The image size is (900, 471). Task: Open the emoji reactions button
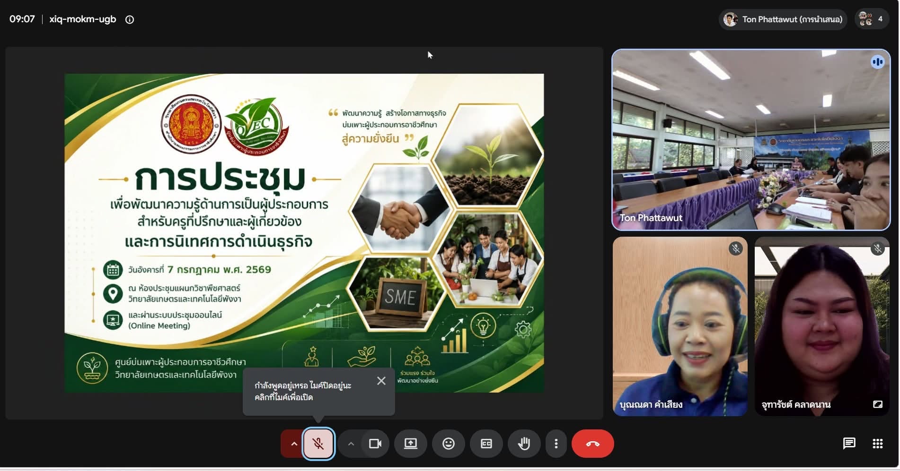point(448,444)
